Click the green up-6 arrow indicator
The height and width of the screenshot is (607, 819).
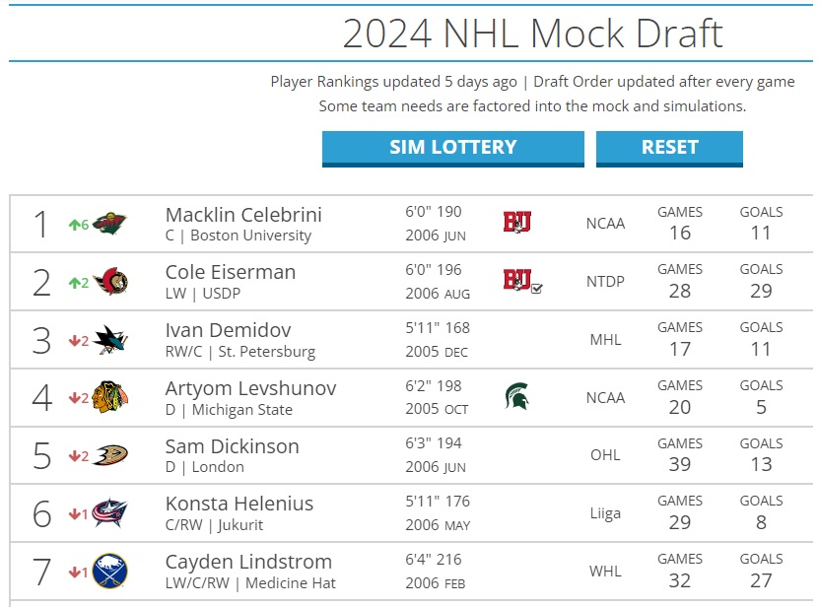(78, 225)
